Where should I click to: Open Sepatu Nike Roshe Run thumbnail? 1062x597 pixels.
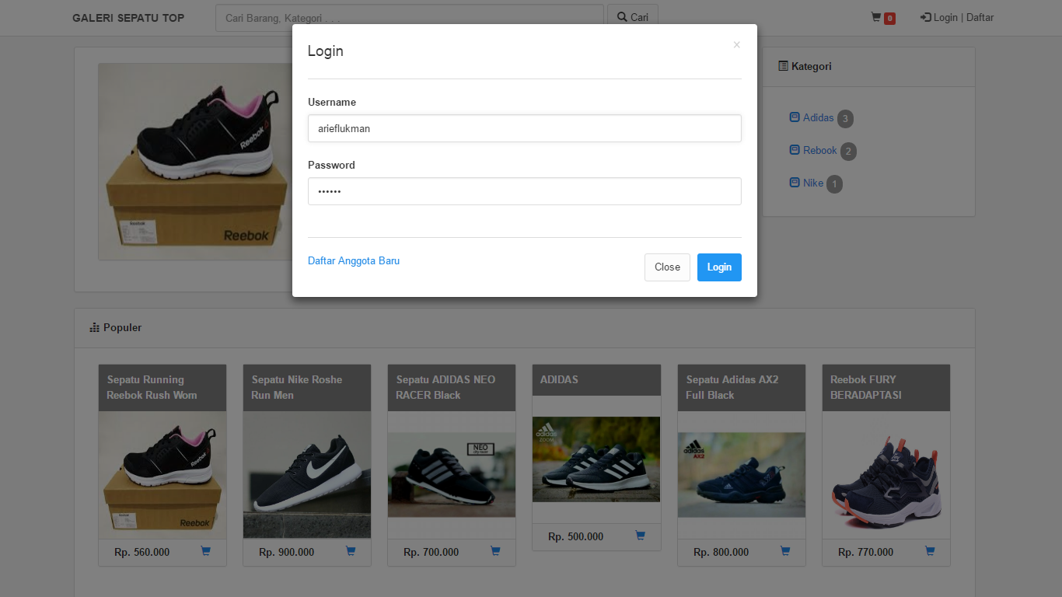306,474
